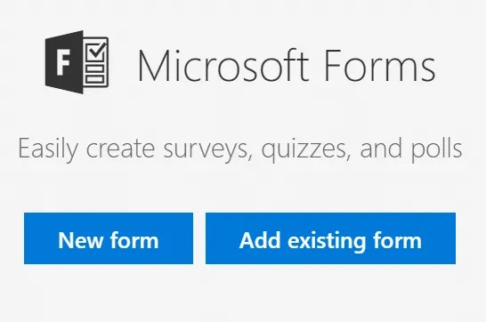
Task: Click the Microsoft Forms heading text
Action: (287, 66)
